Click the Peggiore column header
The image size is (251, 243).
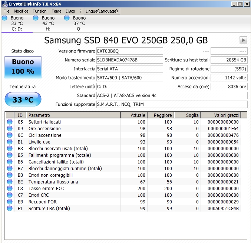point(161,115)
